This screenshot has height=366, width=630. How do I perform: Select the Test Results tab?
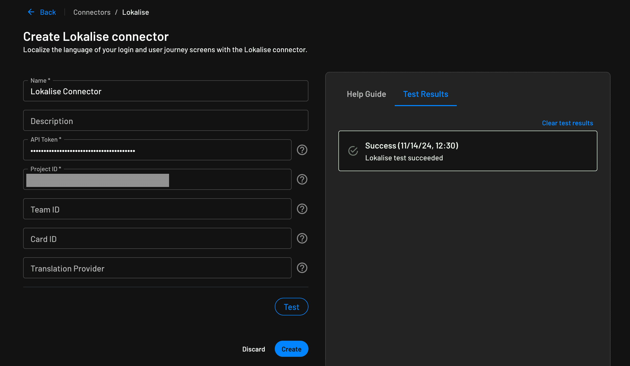tap(425, 94)
